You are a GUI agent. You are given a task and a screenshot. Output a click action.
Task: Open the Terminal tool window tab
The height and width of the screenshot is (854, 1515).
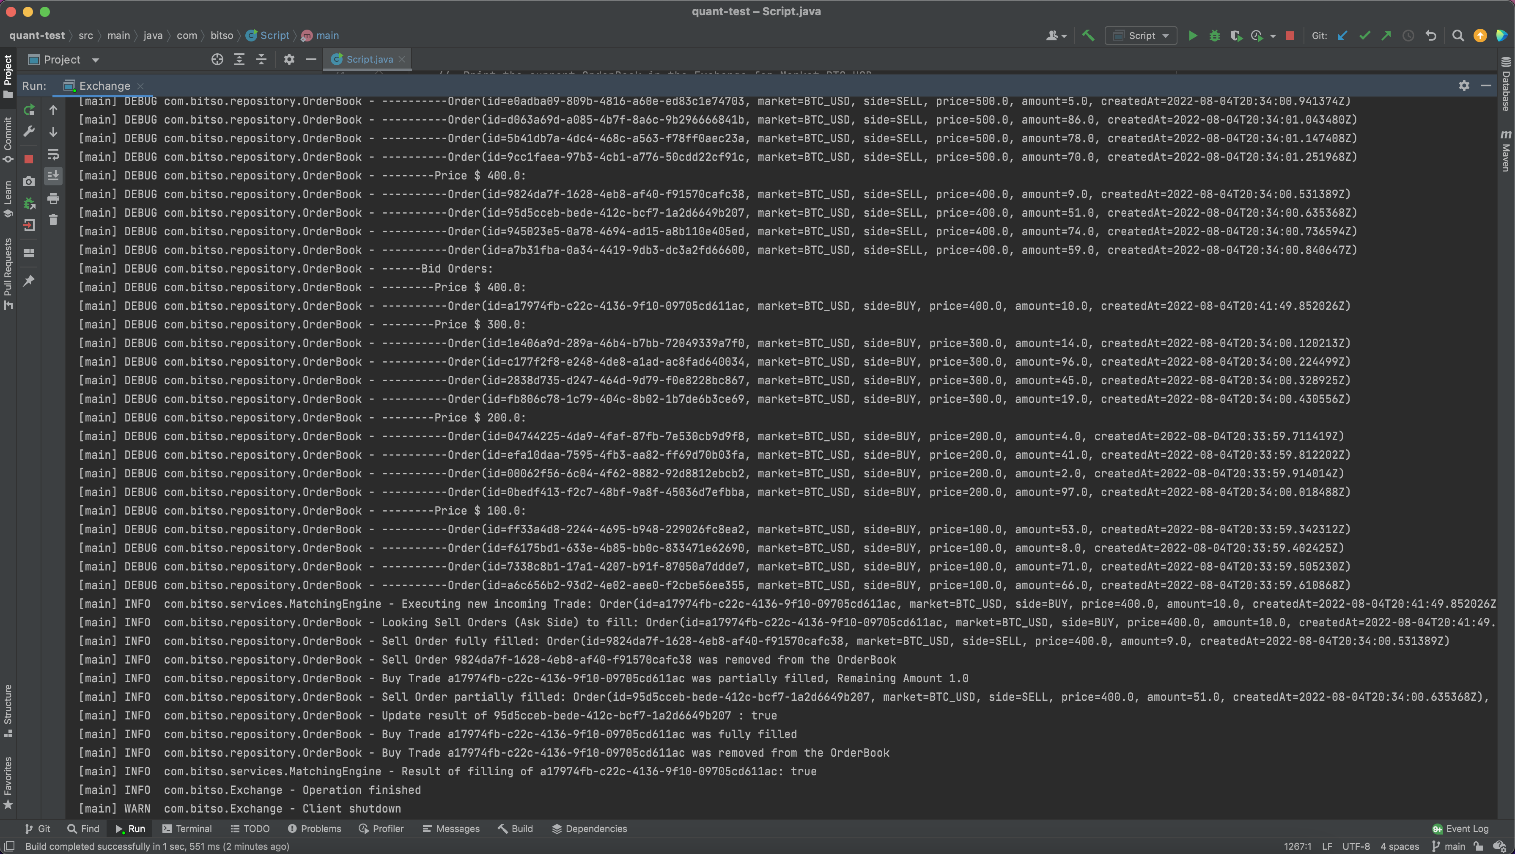(x=187, y=829)
